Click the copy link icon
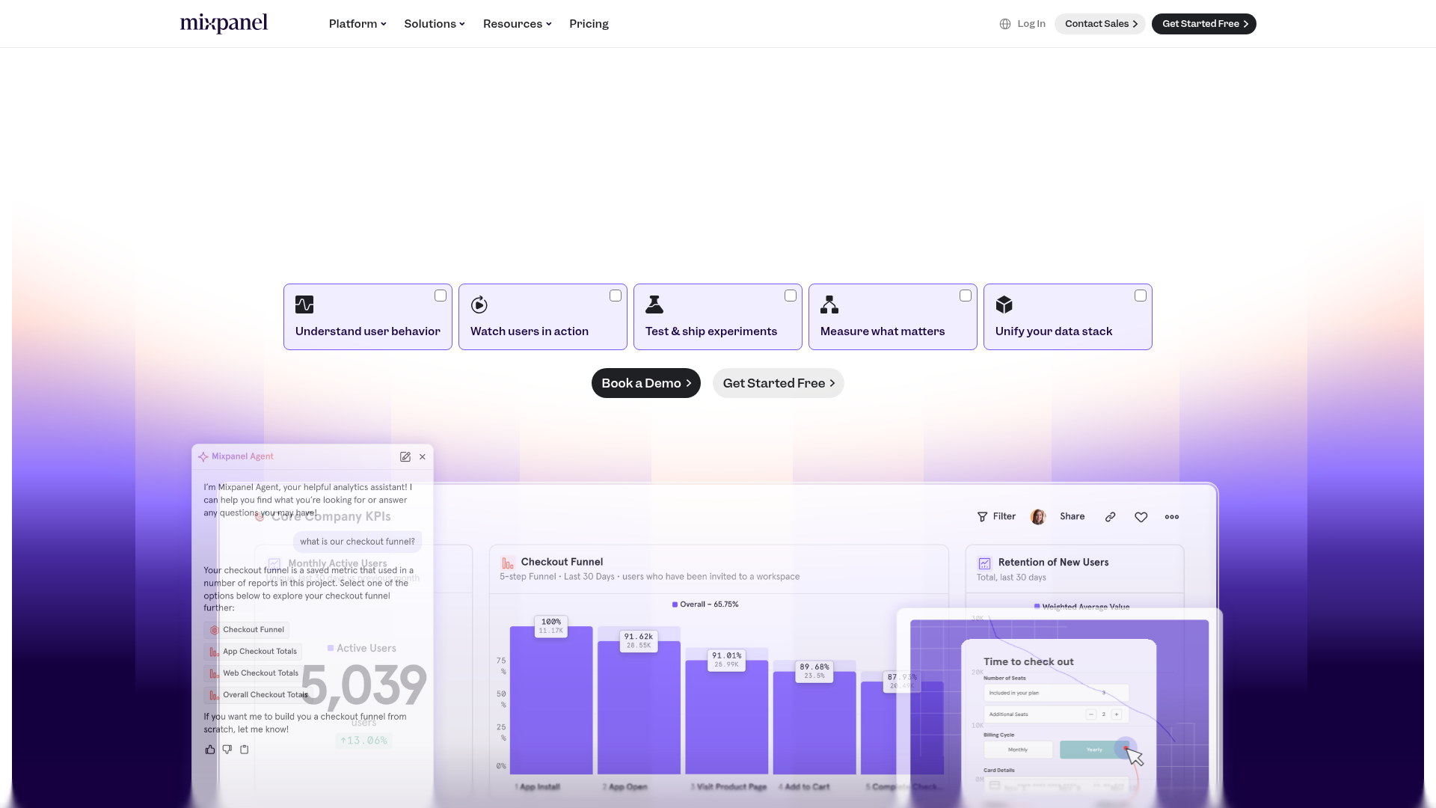Viewport: 1436px width, 808px height. (1111, 517)
